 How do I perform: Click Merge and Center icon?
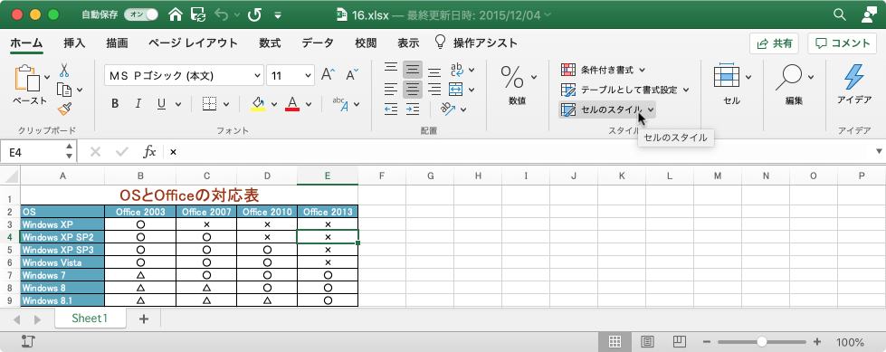[x=455, y=90]
